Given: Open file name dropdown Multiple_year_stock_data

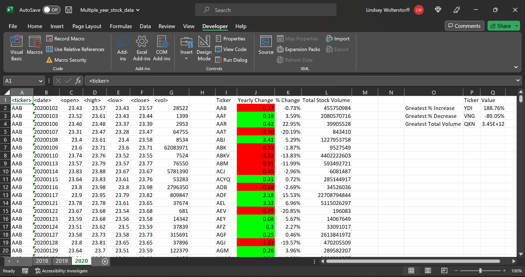Looking at the screenshot, I should [110, 10].
